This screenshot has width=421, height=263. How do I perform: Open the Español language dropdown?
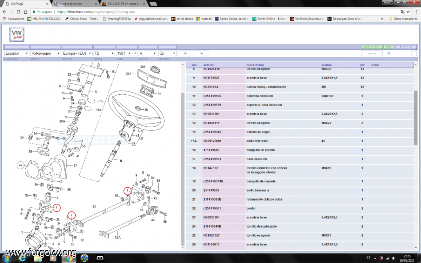[x=16, y=53]
